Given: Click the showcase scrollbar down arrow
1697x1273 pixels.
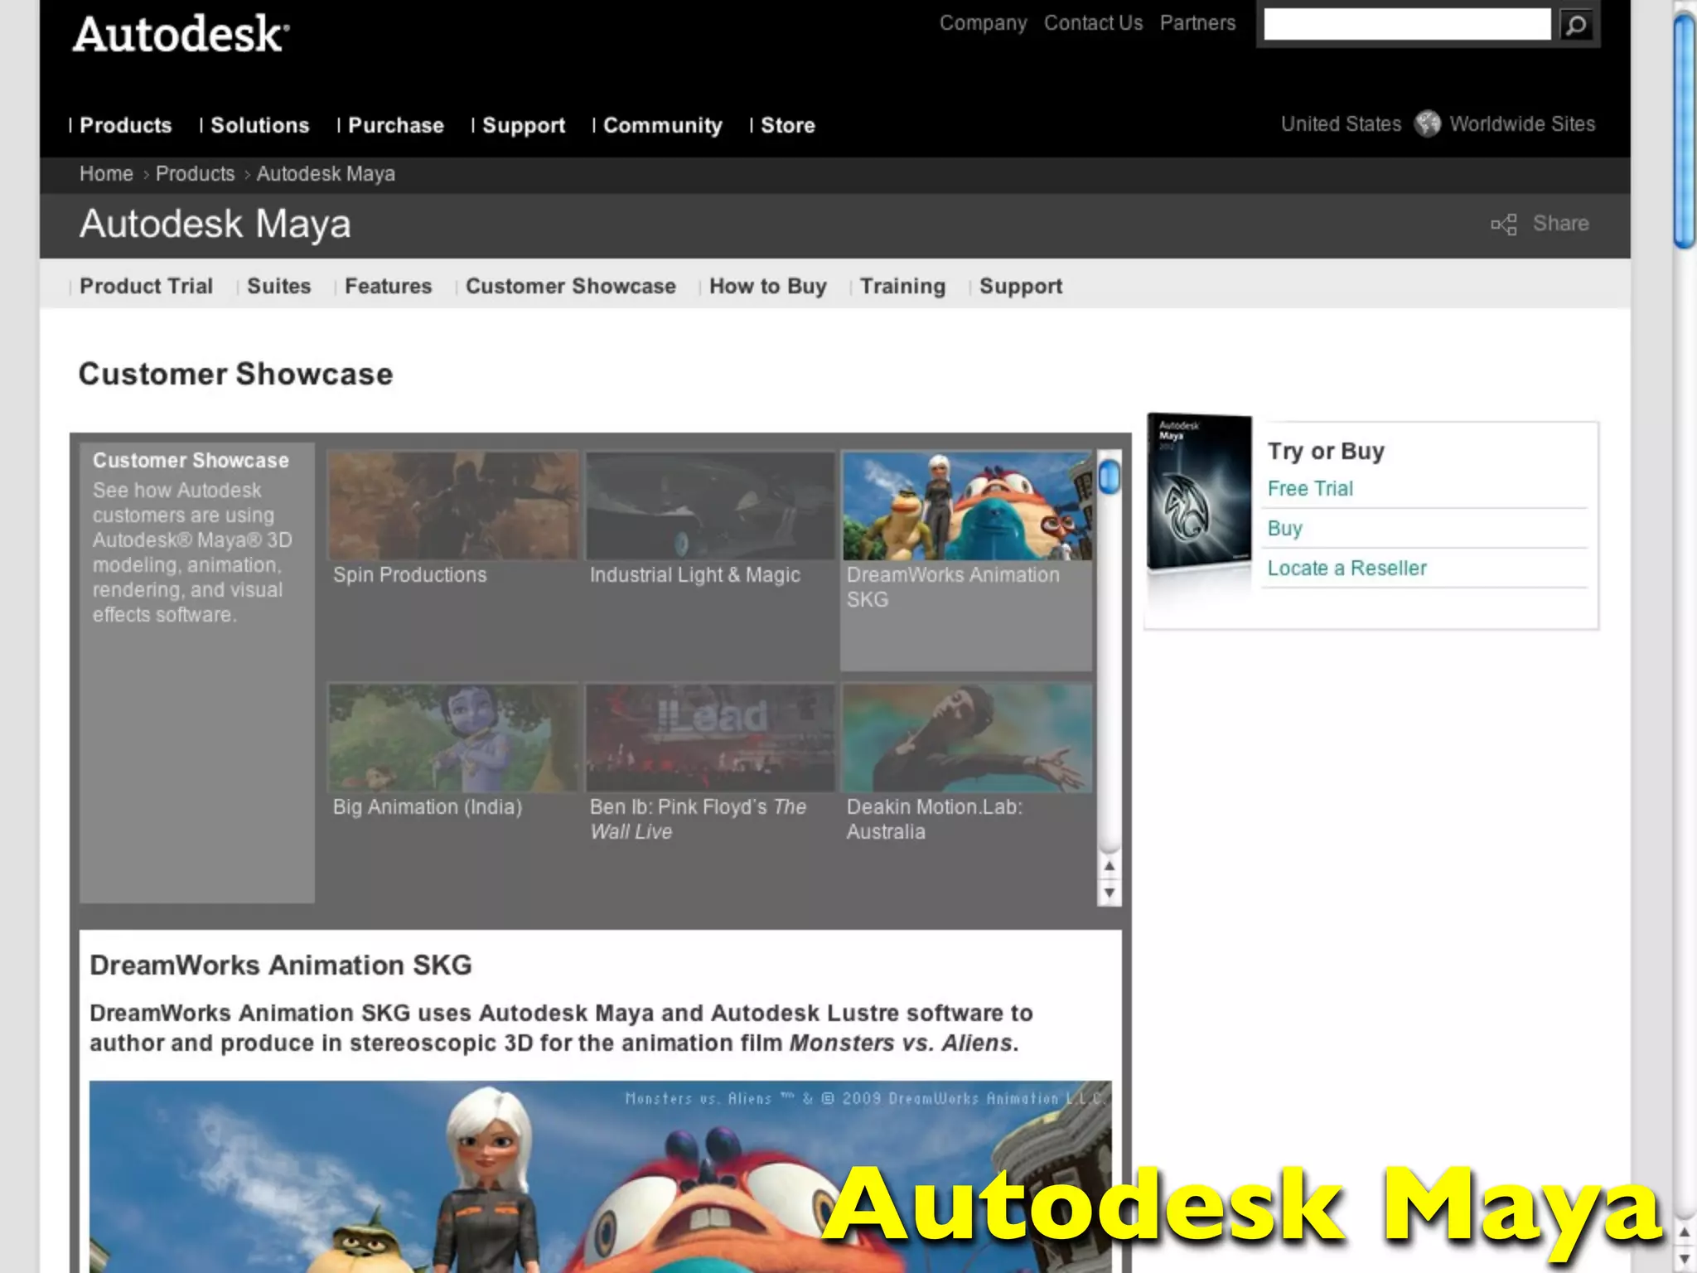Looking at the screenshot, I should (1109, 893).
